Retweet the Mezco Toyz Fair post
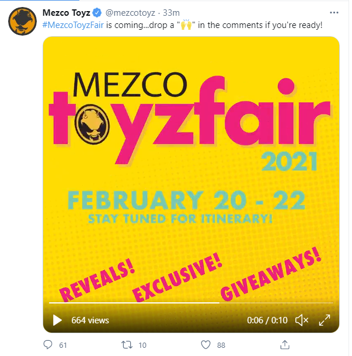 click(127, 345)
